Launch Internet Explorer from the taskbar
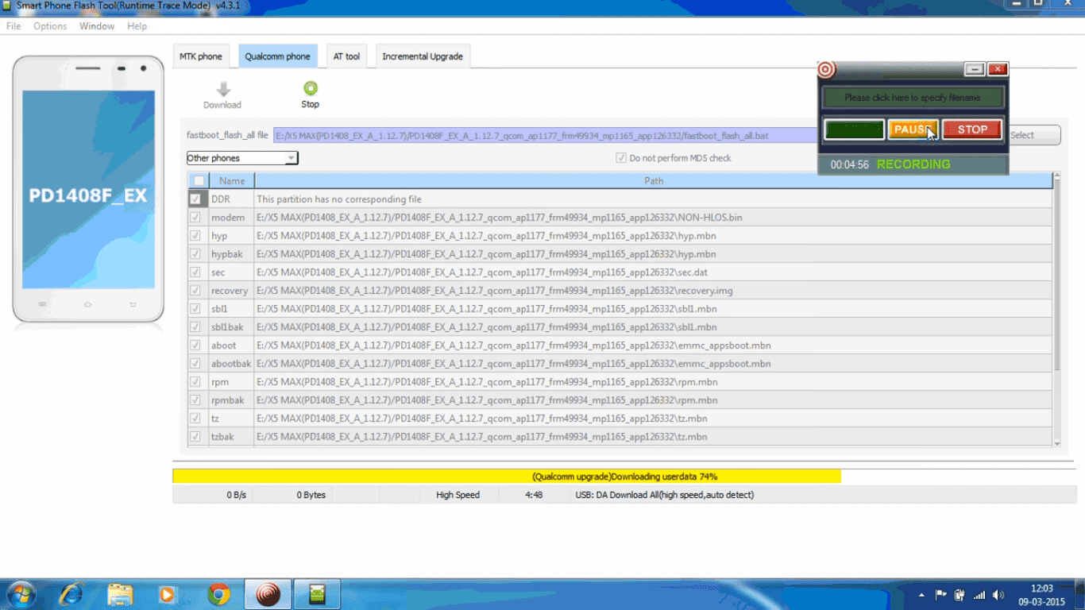This screenshot has width=1085, height=610. tap(71, 594)
